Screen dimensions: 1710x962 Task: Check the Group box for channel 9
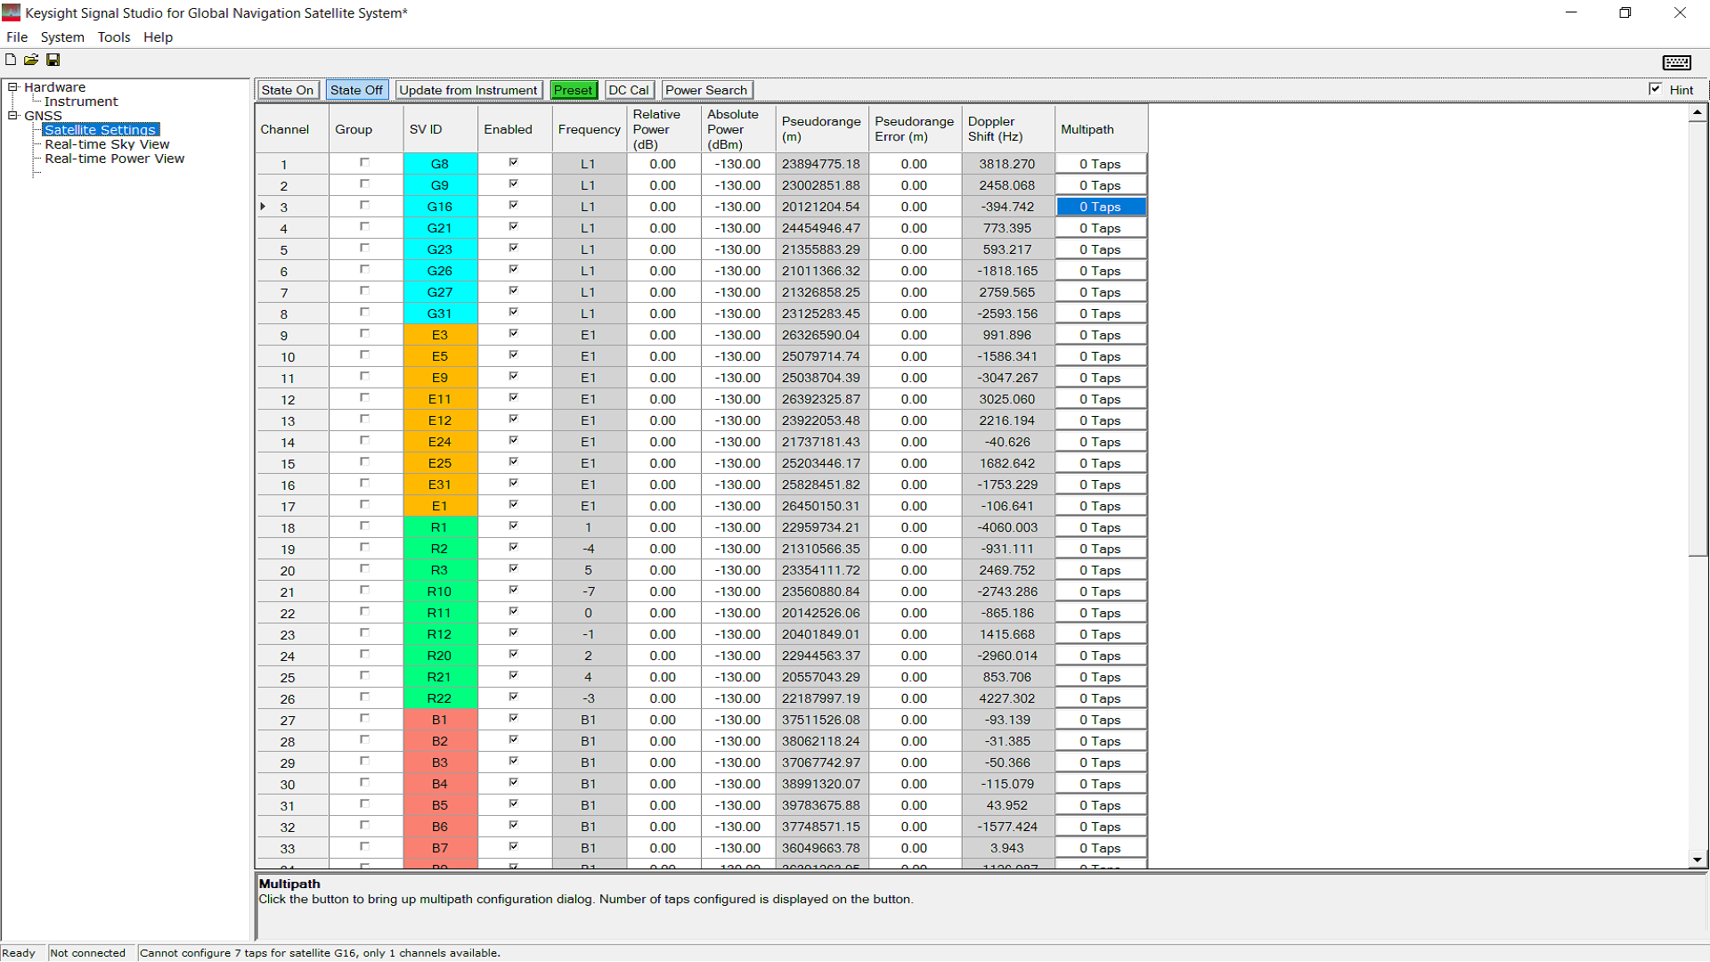[x=364, y=334]
